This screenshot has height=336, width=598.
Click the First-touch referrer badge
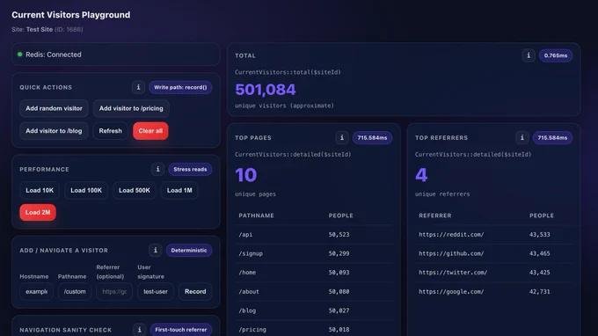(181, 330)
